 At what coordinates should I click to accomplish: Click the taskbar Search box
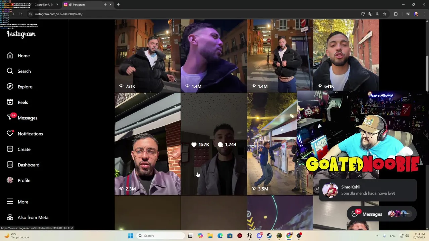click(161, 236)
